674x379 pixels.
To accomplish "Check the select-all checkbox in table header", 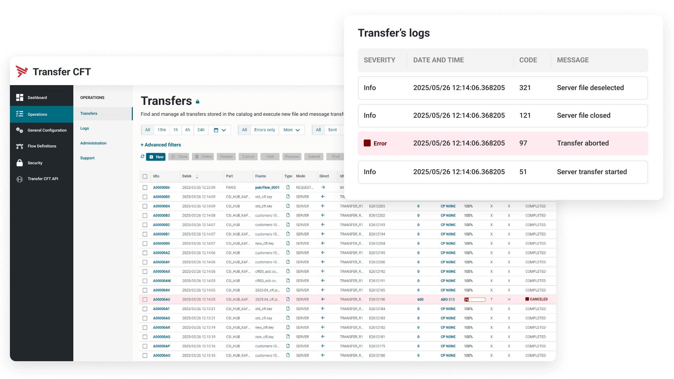I will coord(145,176).
